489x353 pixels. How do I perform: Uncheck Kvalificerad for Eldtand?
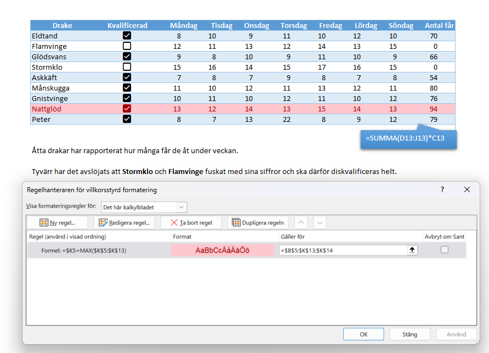tap(127, 36)
